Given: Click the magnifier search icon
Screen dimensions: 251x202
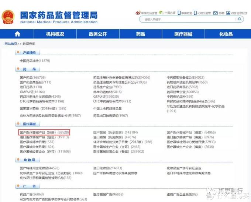Looking at the screenshot, I should (240, 19).
